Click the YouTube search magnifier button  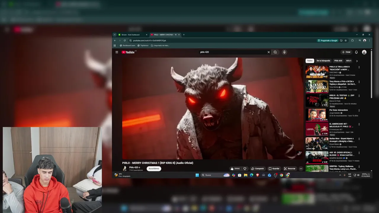pyautogui.click(x=275, y=52)
